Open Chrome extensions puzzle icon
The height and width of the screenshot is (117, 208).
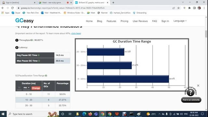(189, 8)
